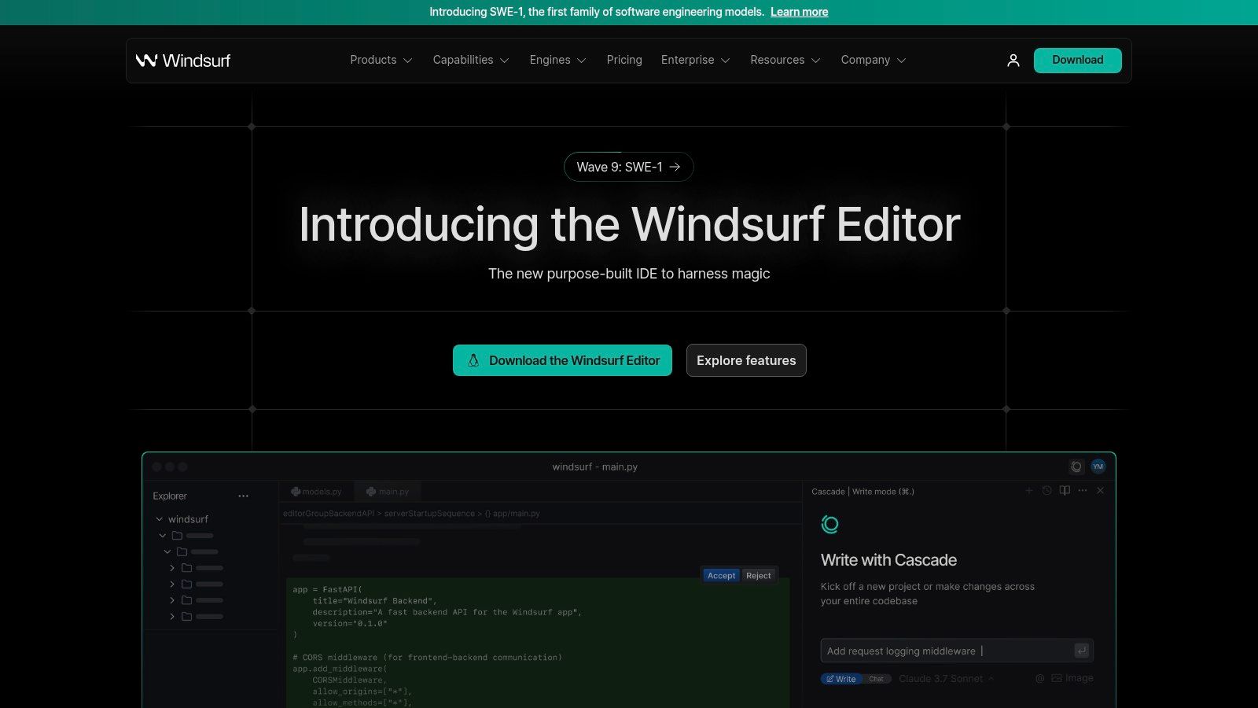Click the arrow in the Wave 9 pill
Image resolution: width=1258 pixels, height=708 pixels.
(675, 167)
